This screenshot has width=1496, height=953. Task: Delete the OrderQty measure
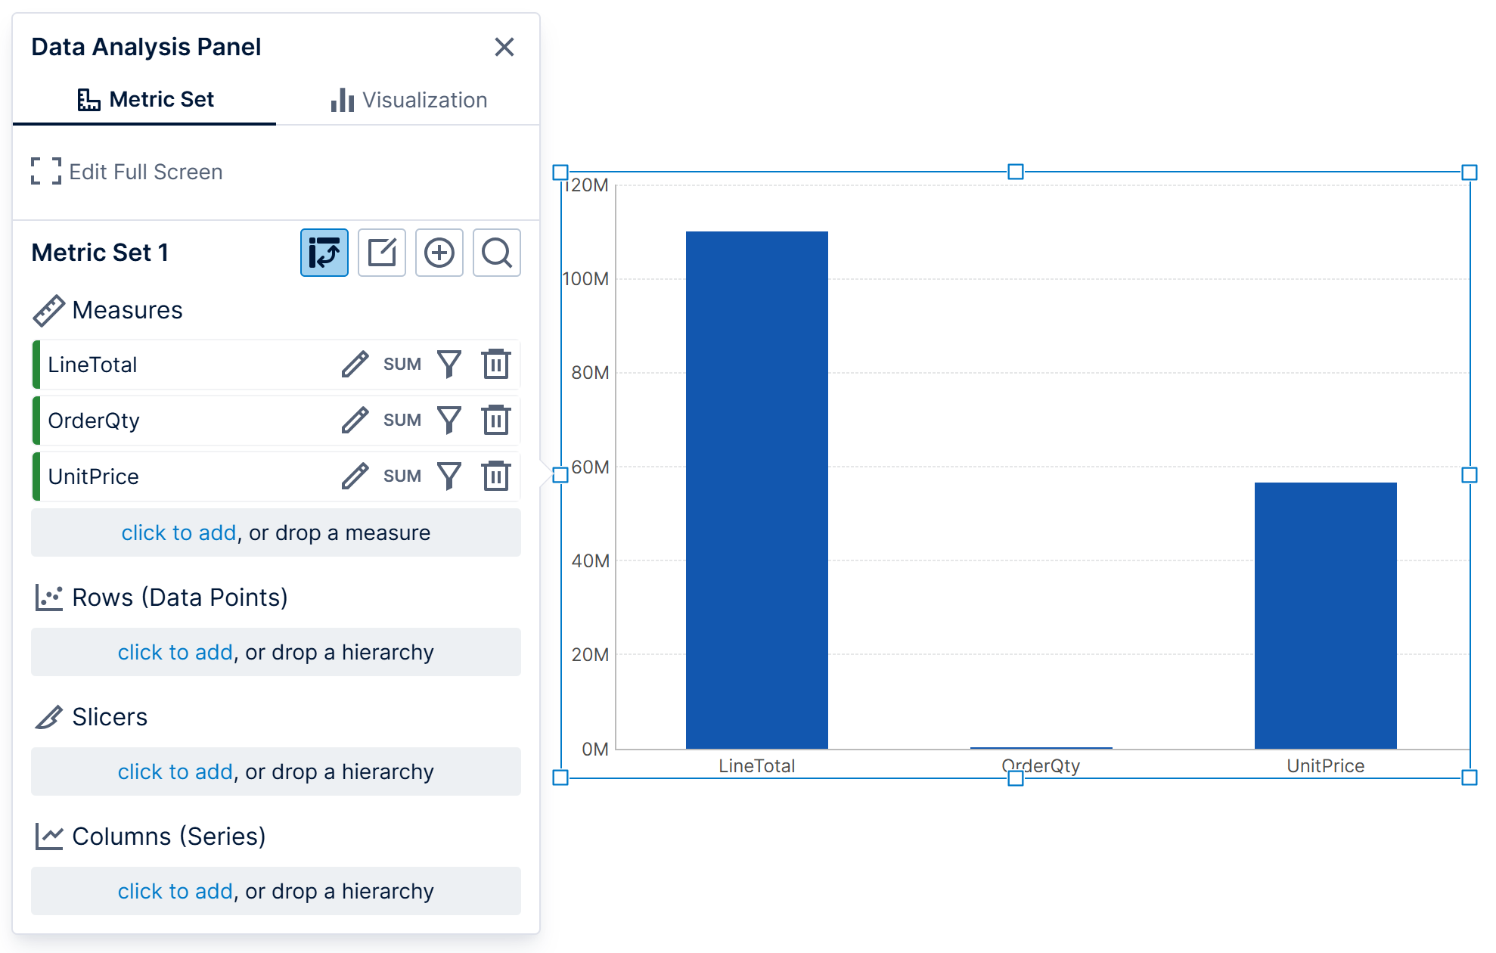[x=496, y=421]
